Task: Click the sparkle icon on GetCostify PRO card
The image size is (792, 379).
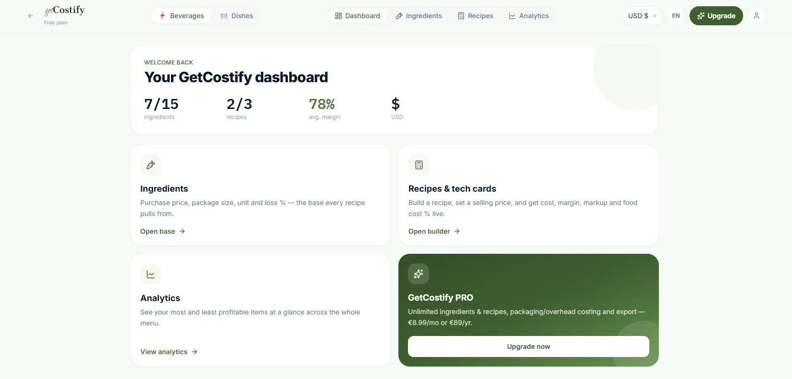Action: (419, 274)
